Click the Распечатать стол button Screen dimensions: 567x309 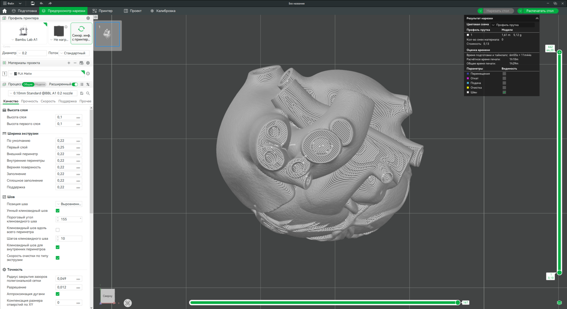tap(539, 11)
